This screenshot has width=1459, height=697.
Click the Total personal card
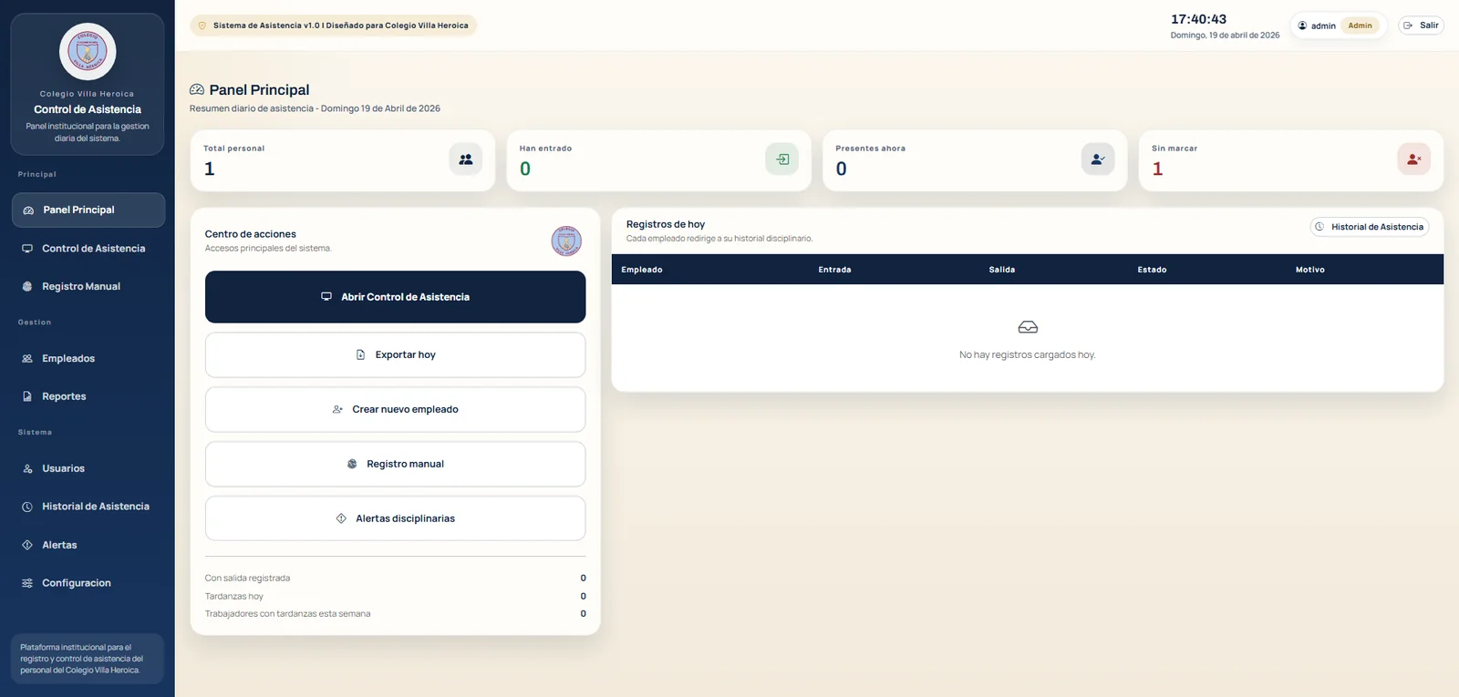tap(343, 160)
